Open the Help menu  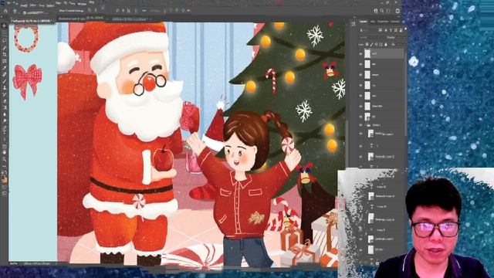point(91,2)
